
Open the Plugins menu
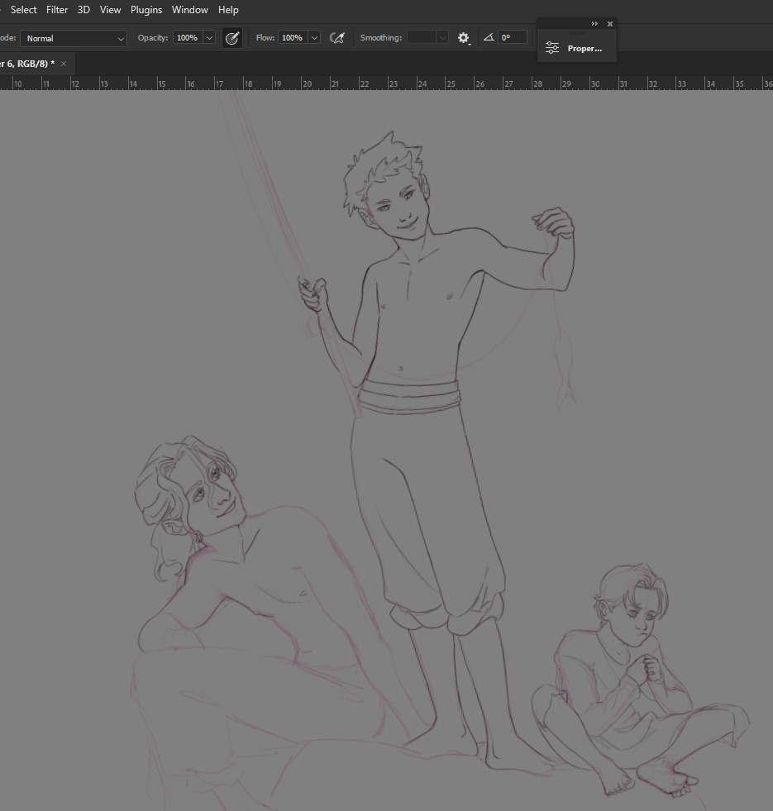[146, 10]
